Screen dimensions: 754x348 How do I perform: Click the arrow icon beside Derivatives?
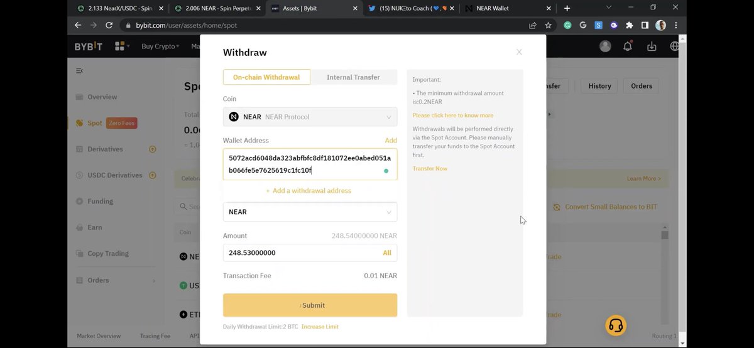pyautogui.click(x=152, y=150)
